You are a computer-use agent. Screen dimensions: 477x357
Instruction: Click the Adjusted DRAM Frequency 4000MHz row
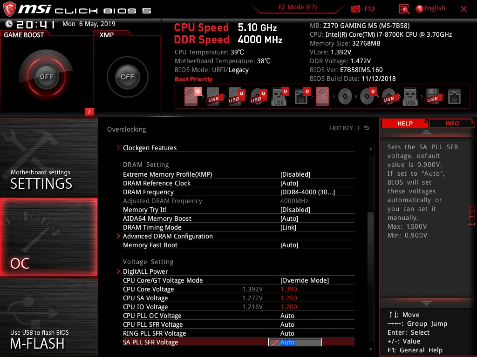point(238,201)
